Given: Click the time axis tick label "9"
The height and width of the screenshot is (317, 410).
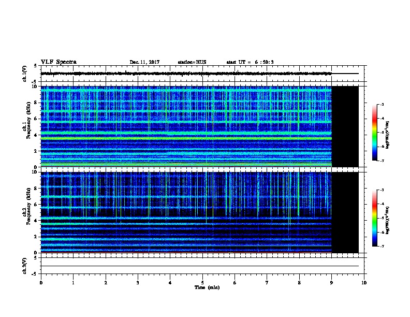Looking at the screenshot, I should [x=331, y=283].
